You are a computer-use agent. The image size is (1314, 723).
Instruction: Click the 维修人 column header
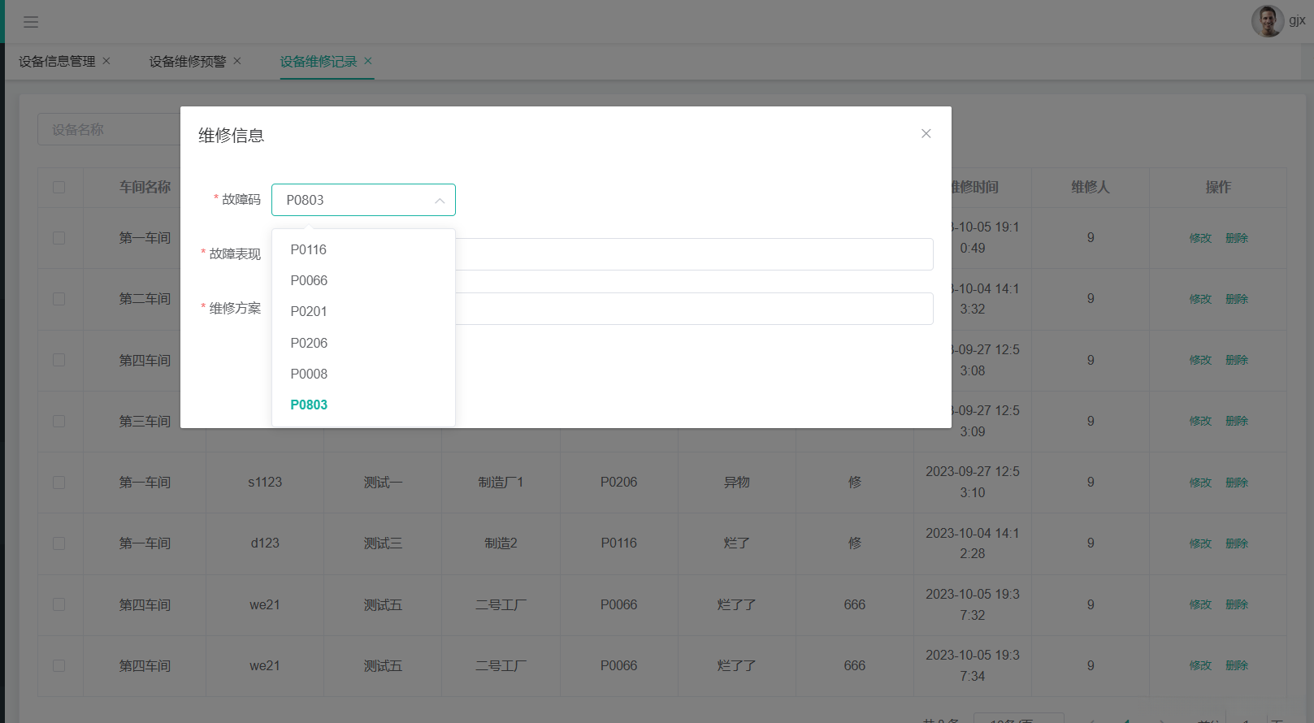point(1091,188)
